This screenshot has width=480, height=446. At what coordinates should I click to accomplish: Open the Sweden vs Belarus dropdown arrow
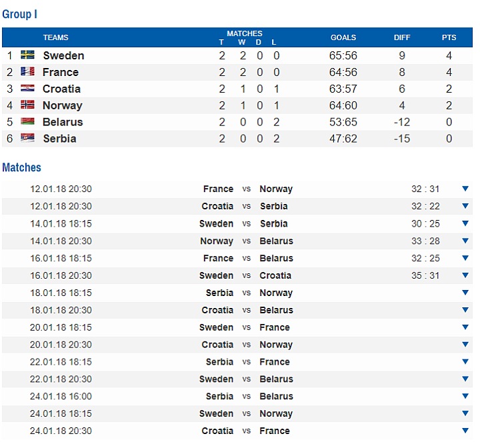465,379
